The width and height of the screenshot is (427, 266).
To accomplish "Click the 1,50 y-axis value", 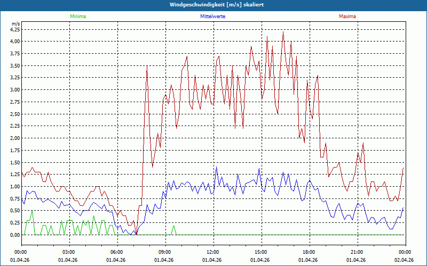I will click(15, 162).
